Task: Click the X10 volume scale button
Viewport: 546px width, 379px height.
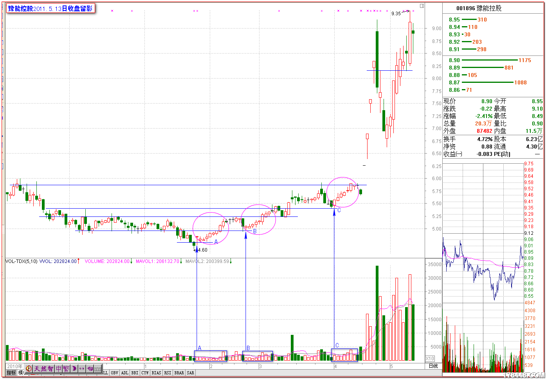Action: click(x=430, y=358)
